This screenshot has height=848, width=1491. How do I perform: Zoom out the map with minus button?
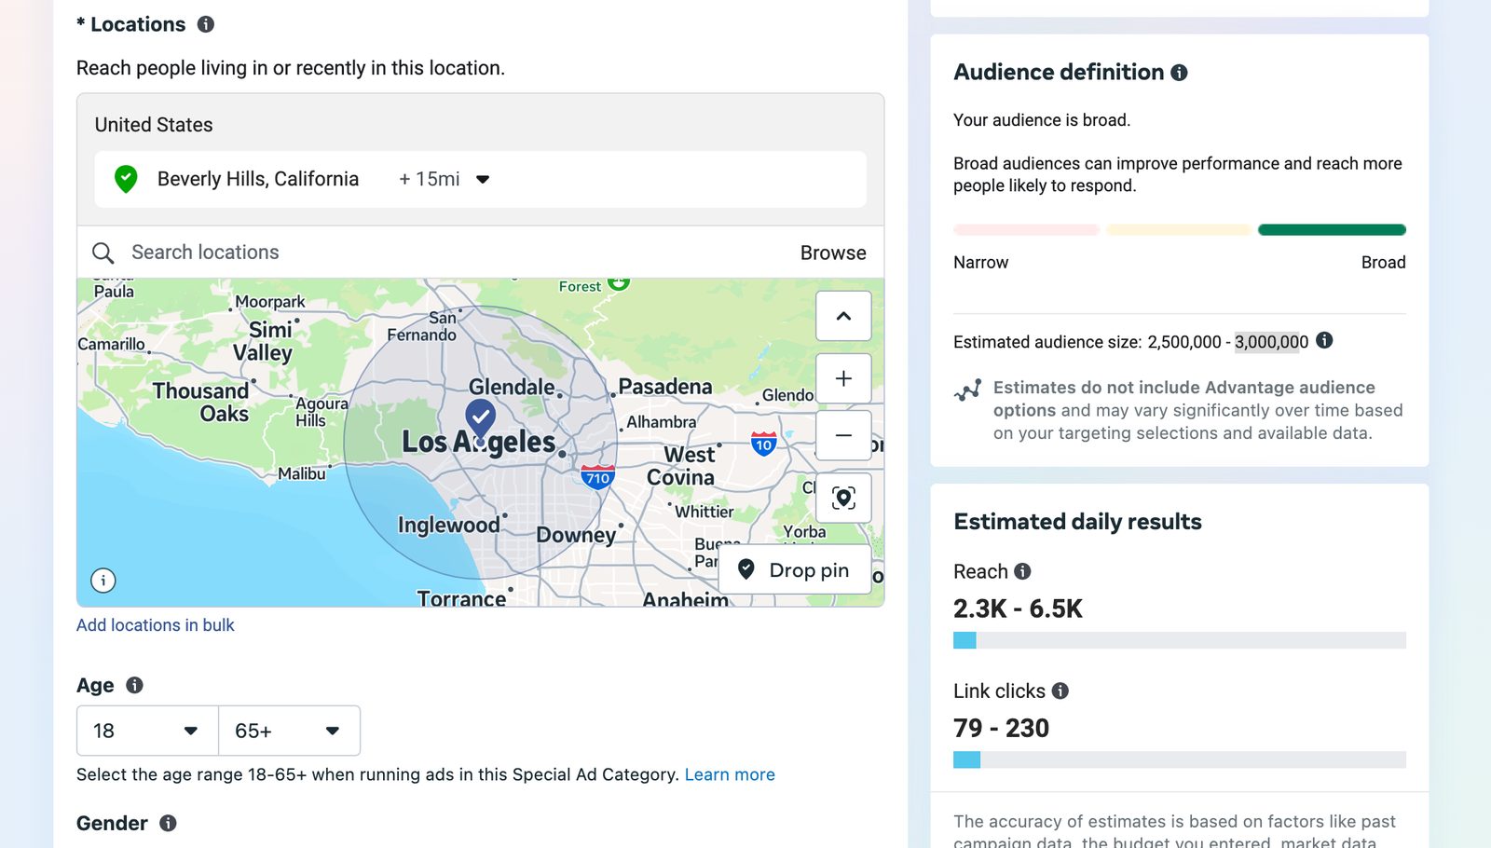tap(843, 435)
